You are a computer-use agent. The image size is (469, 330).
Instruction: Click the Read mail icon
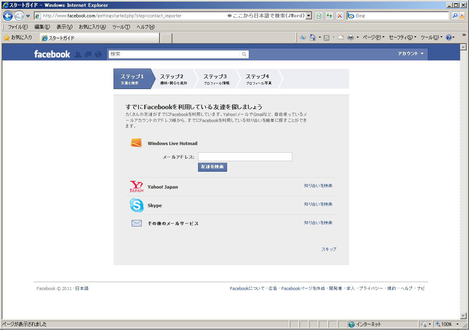[x=341, y=37]
